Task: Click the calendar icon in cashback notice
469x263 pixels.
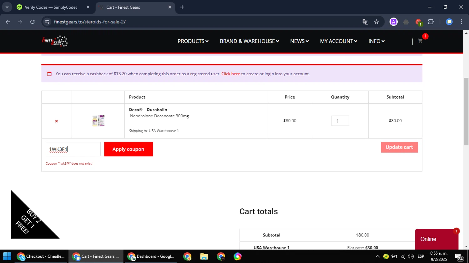Action: click(49, 74)
